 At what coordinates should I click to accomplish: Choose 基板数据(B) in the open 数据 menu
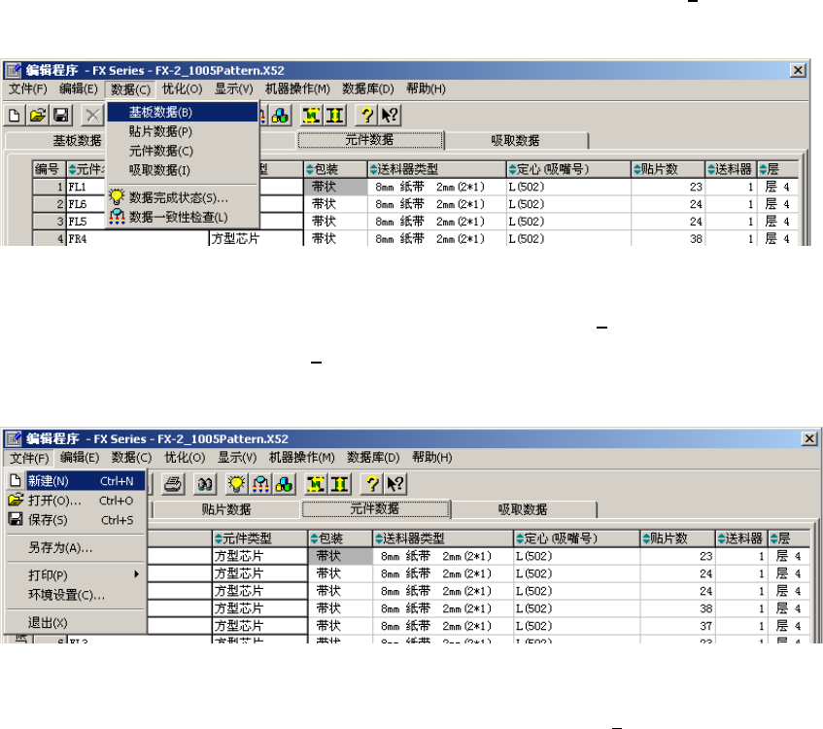[182, 112]
